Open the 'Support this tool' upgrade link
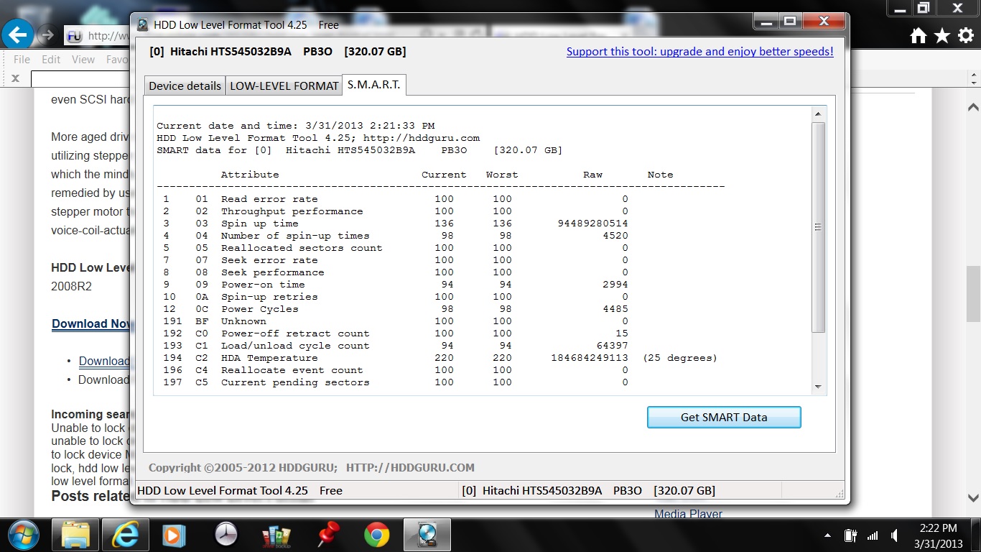 click(x=700, y=52)
